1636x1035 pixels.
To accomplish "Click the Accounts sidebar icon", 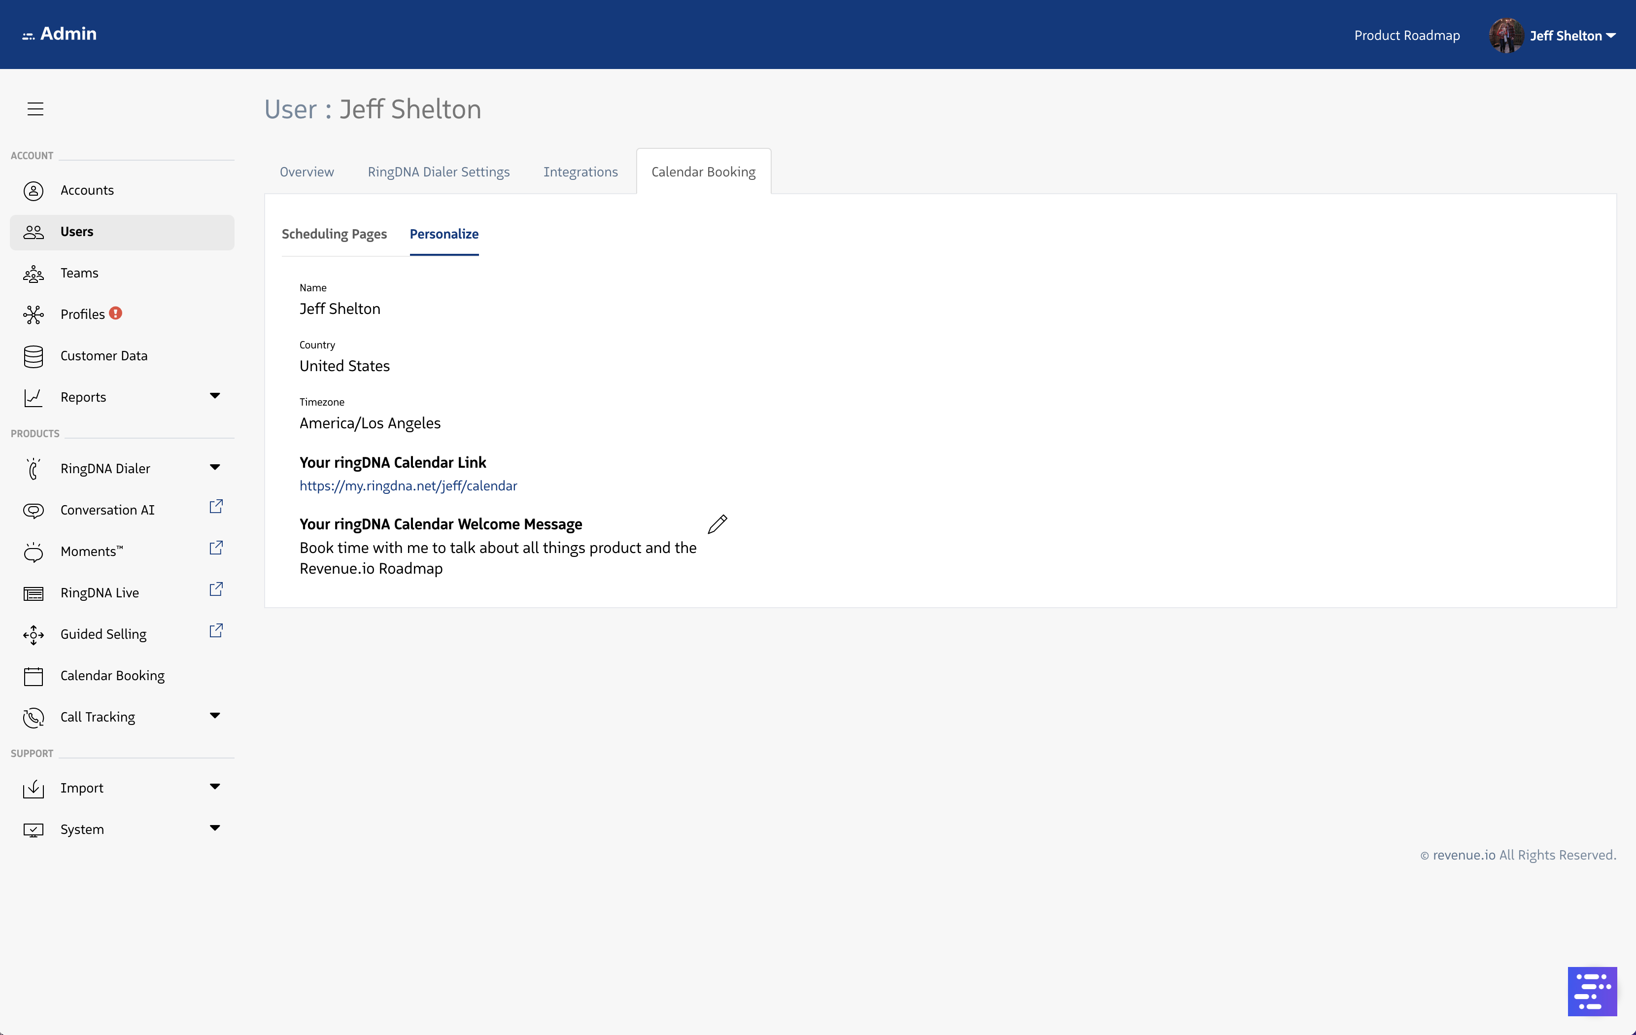I will coord(34,191).
